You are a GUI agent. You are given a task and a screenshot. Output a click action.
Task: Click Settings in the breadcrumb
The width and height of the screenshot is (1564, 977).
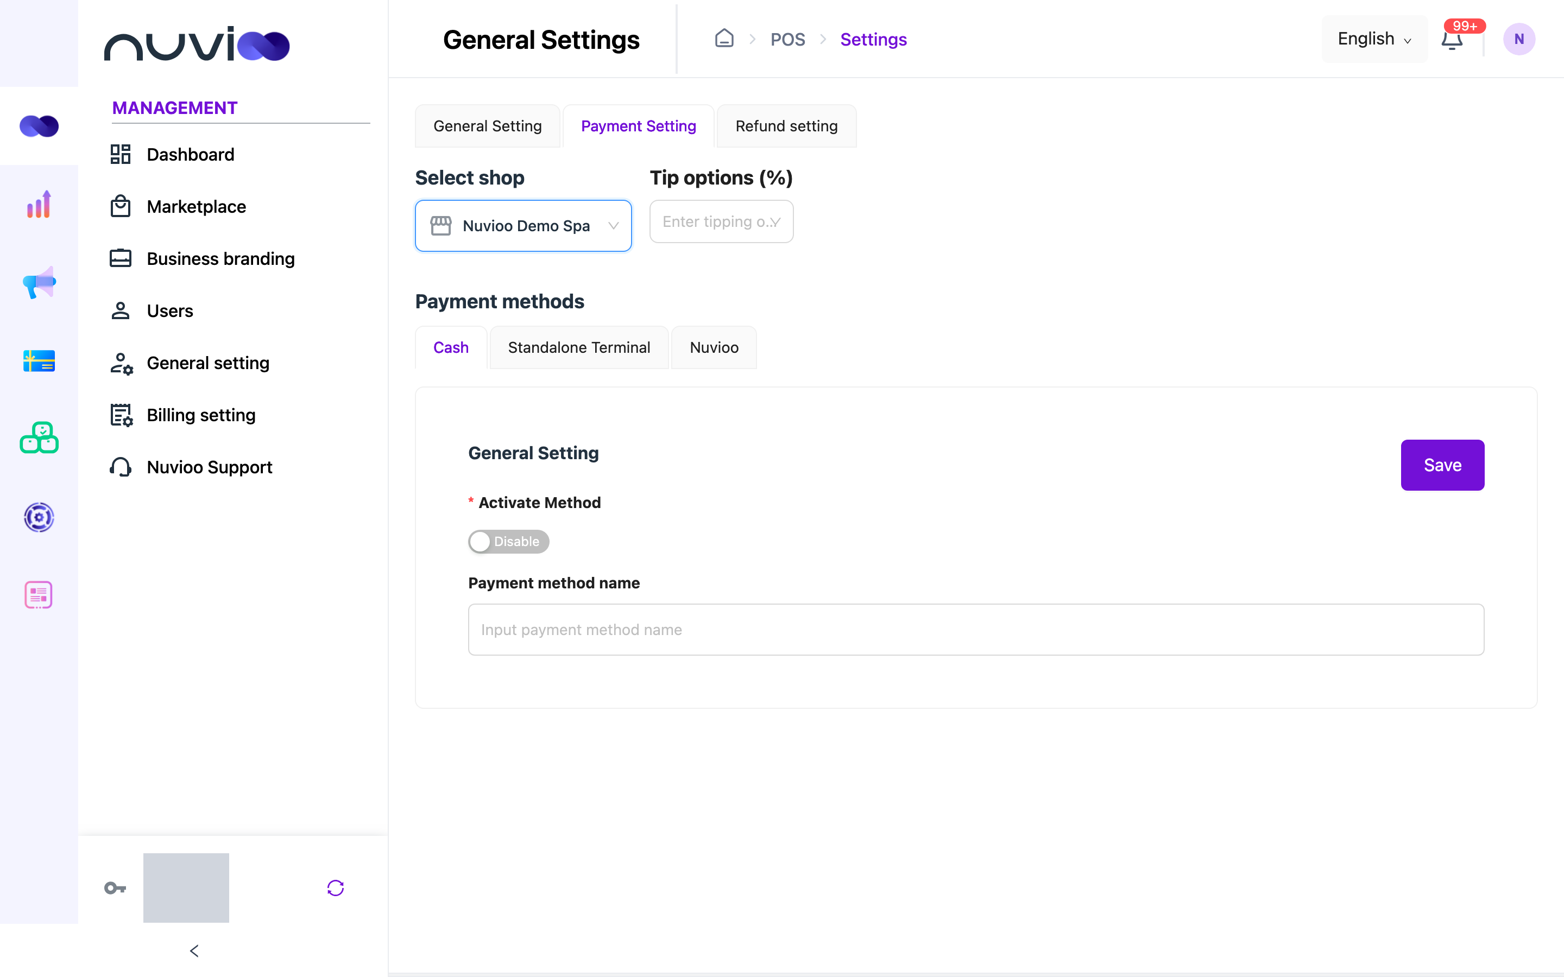click(873, 40)
